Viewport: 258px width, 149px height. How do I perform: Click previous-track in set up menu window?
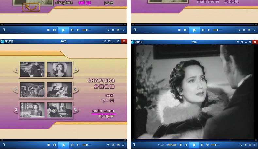coord(54,30)
